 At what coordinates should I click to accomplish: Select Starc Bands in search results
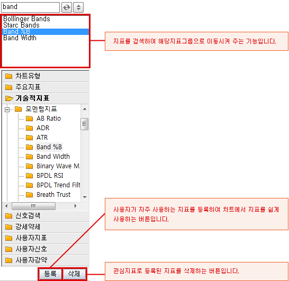pos(21,25)
